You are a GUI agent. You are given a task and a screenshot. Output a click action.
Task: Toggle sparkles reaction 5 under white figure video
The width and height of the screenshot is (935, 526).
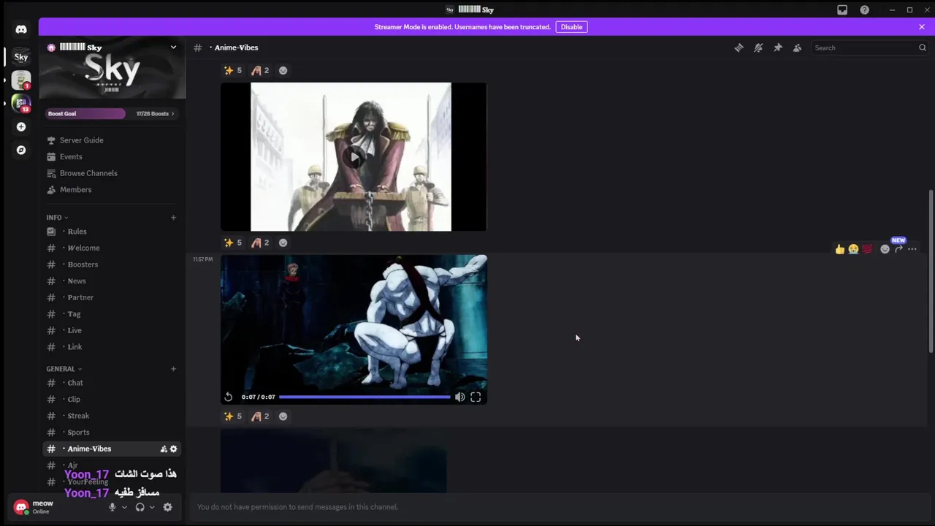coord(232,416)
